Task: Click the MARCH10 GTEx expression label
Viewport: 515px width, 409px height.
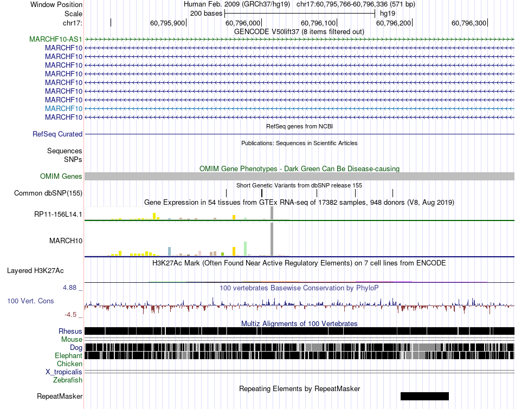Action: coord(66,241)
